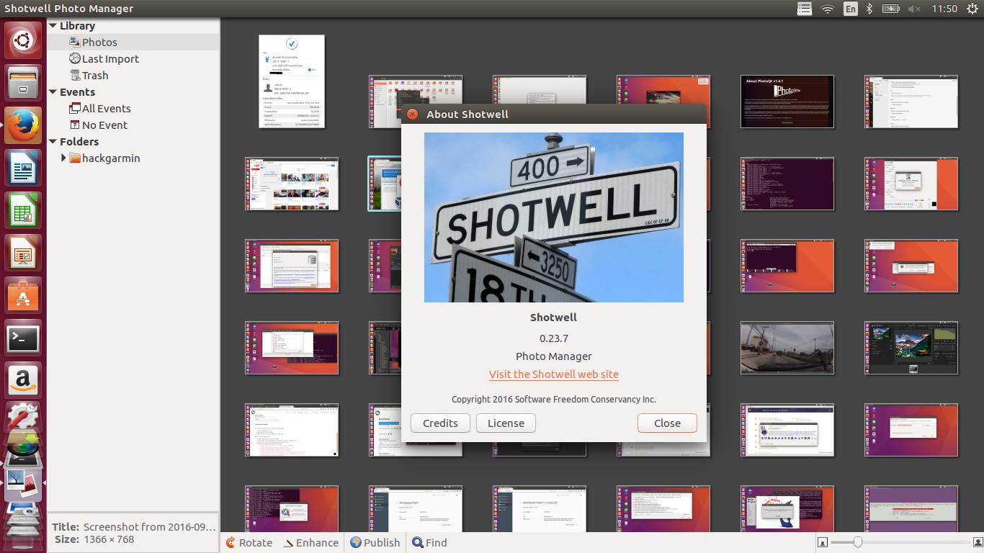Click the Rotate toolbar button

[249, 542]
